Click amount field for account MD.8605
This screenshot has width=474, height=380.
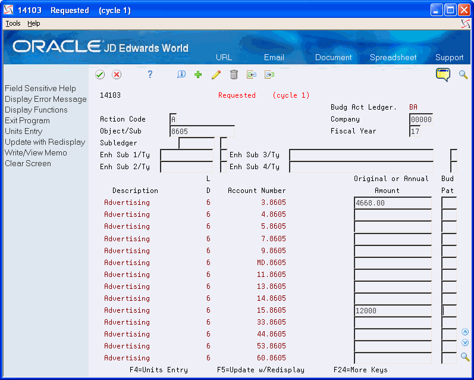coord(393,263)
